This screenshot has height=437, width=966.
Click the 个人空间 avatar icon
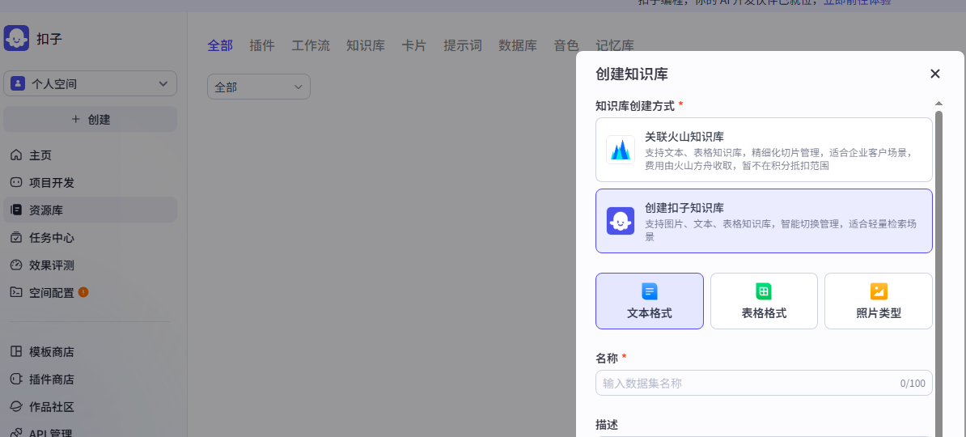click(x=18, y=84)
